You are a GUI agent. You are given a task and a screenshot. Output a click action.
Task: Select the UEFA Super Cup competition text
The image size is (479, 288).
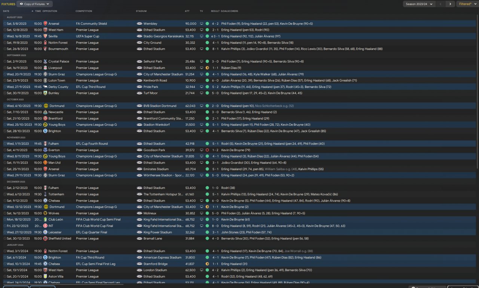click(88, 36)
